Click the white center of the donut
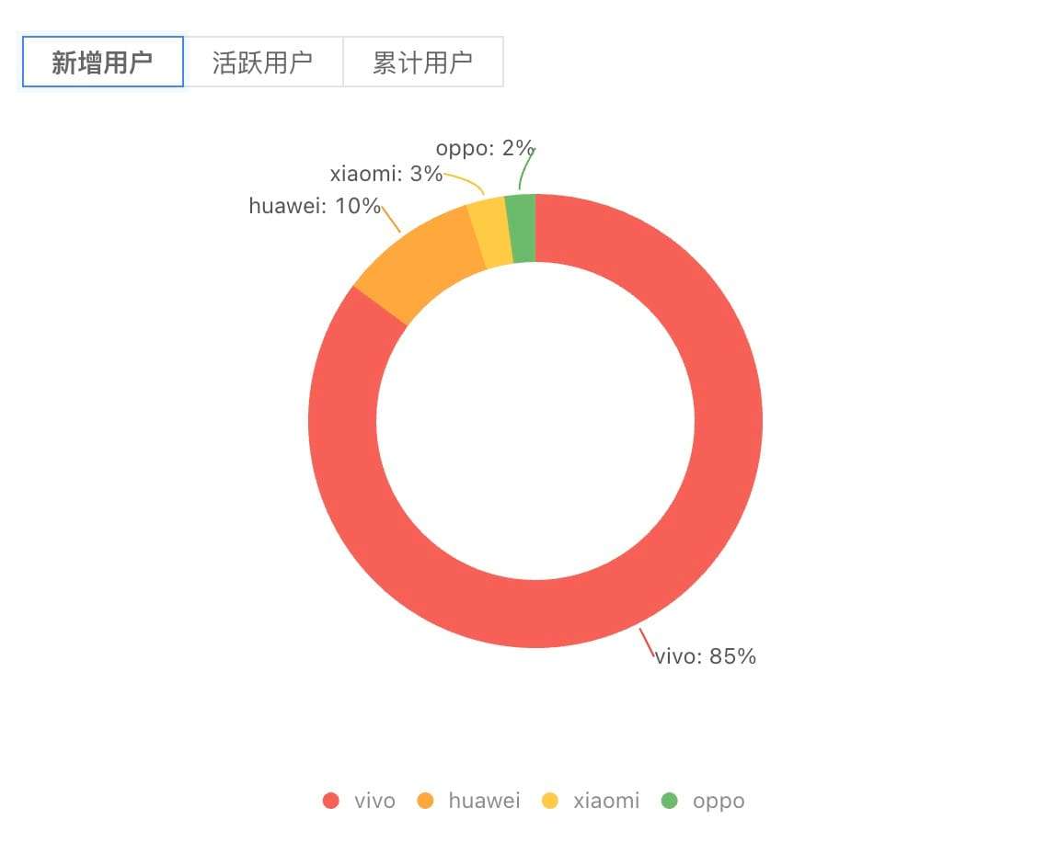Viewport: 1058px width, 842px height. (x=535, y=421)
